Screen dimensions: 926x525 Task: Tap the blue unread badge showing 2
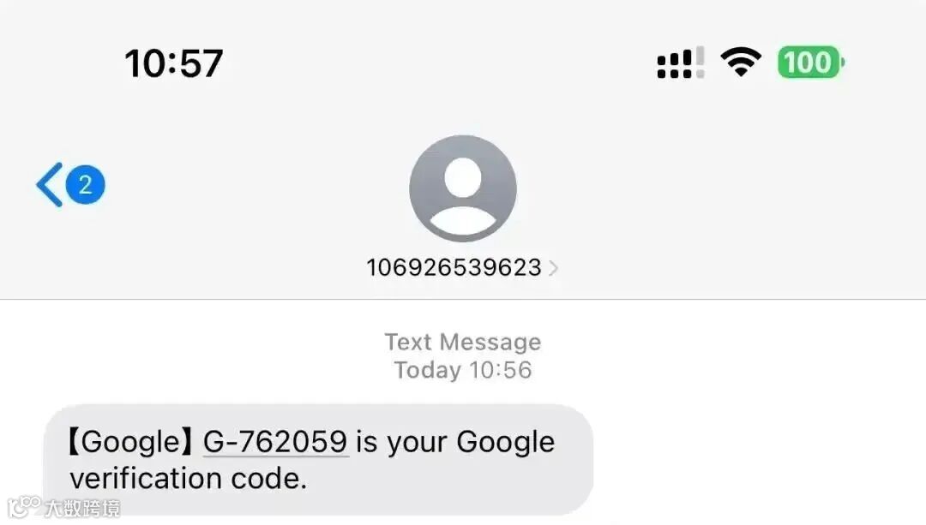point(85,185)
